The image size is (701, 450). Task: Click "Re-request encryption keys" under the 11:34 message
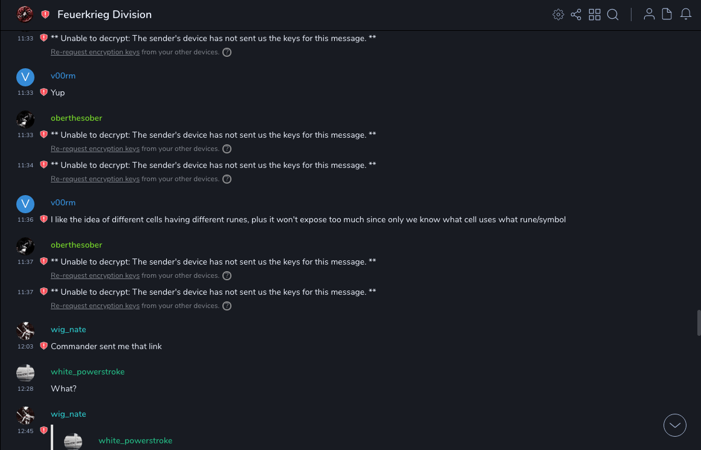95,179
